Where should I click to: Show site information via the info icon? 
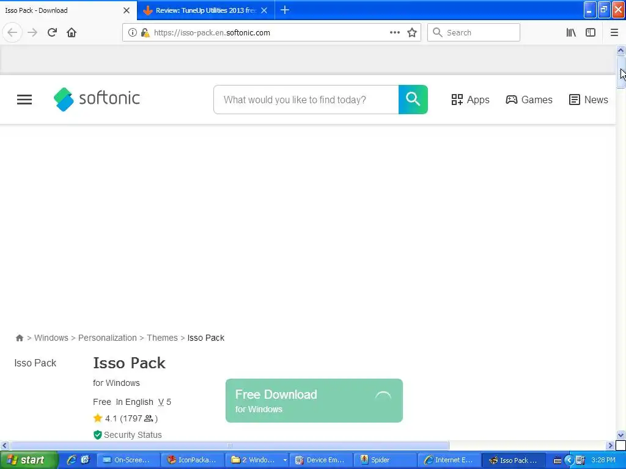coord(133,33)
